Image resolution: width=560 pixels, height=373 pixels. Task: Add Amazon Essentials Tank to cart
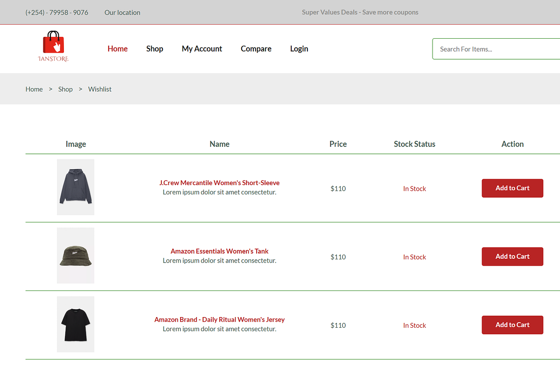point(512,256)
